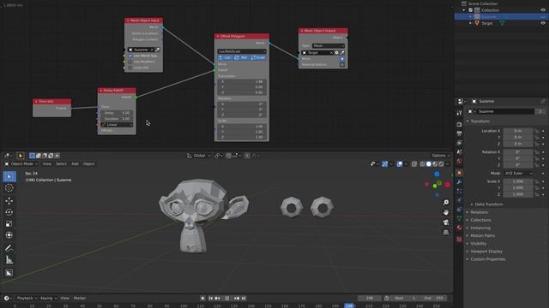
Task: Open viewport Options popover
Action: click(440, 156)
